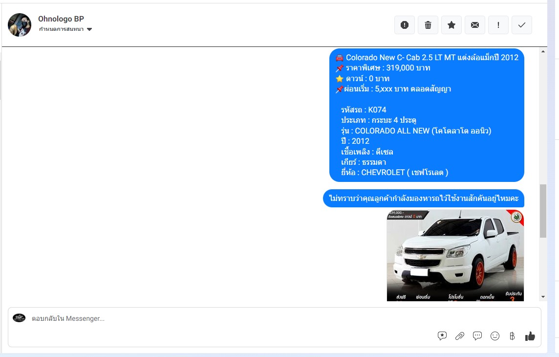Open the speech bubble quick reply icon
This screenshot has width=559, height=357.
pyautogui.click(x=477, y=336)
